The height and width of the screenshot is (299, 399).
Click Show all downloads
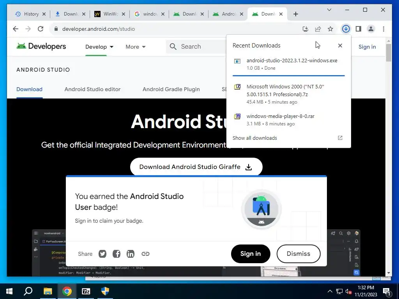(x=255, y=138)
